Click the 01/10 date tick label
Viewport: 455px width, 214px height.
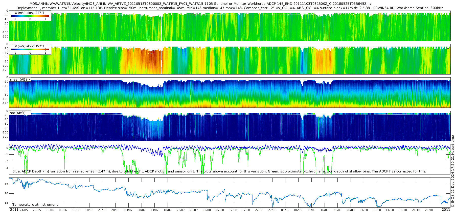(x=364, y=210)
